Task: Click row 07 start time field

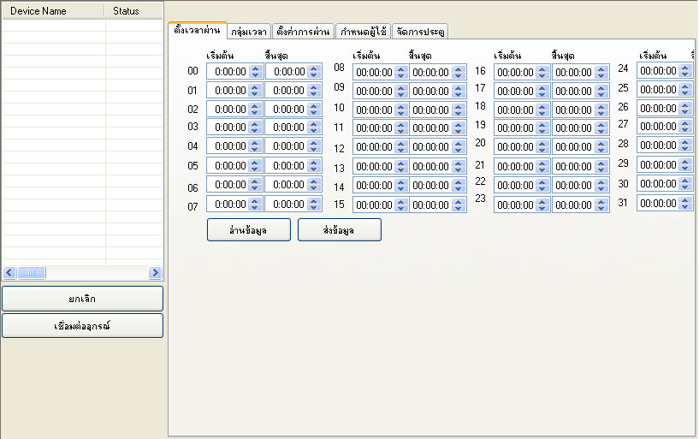Action: pyautogui.click(x=235, y=205)
